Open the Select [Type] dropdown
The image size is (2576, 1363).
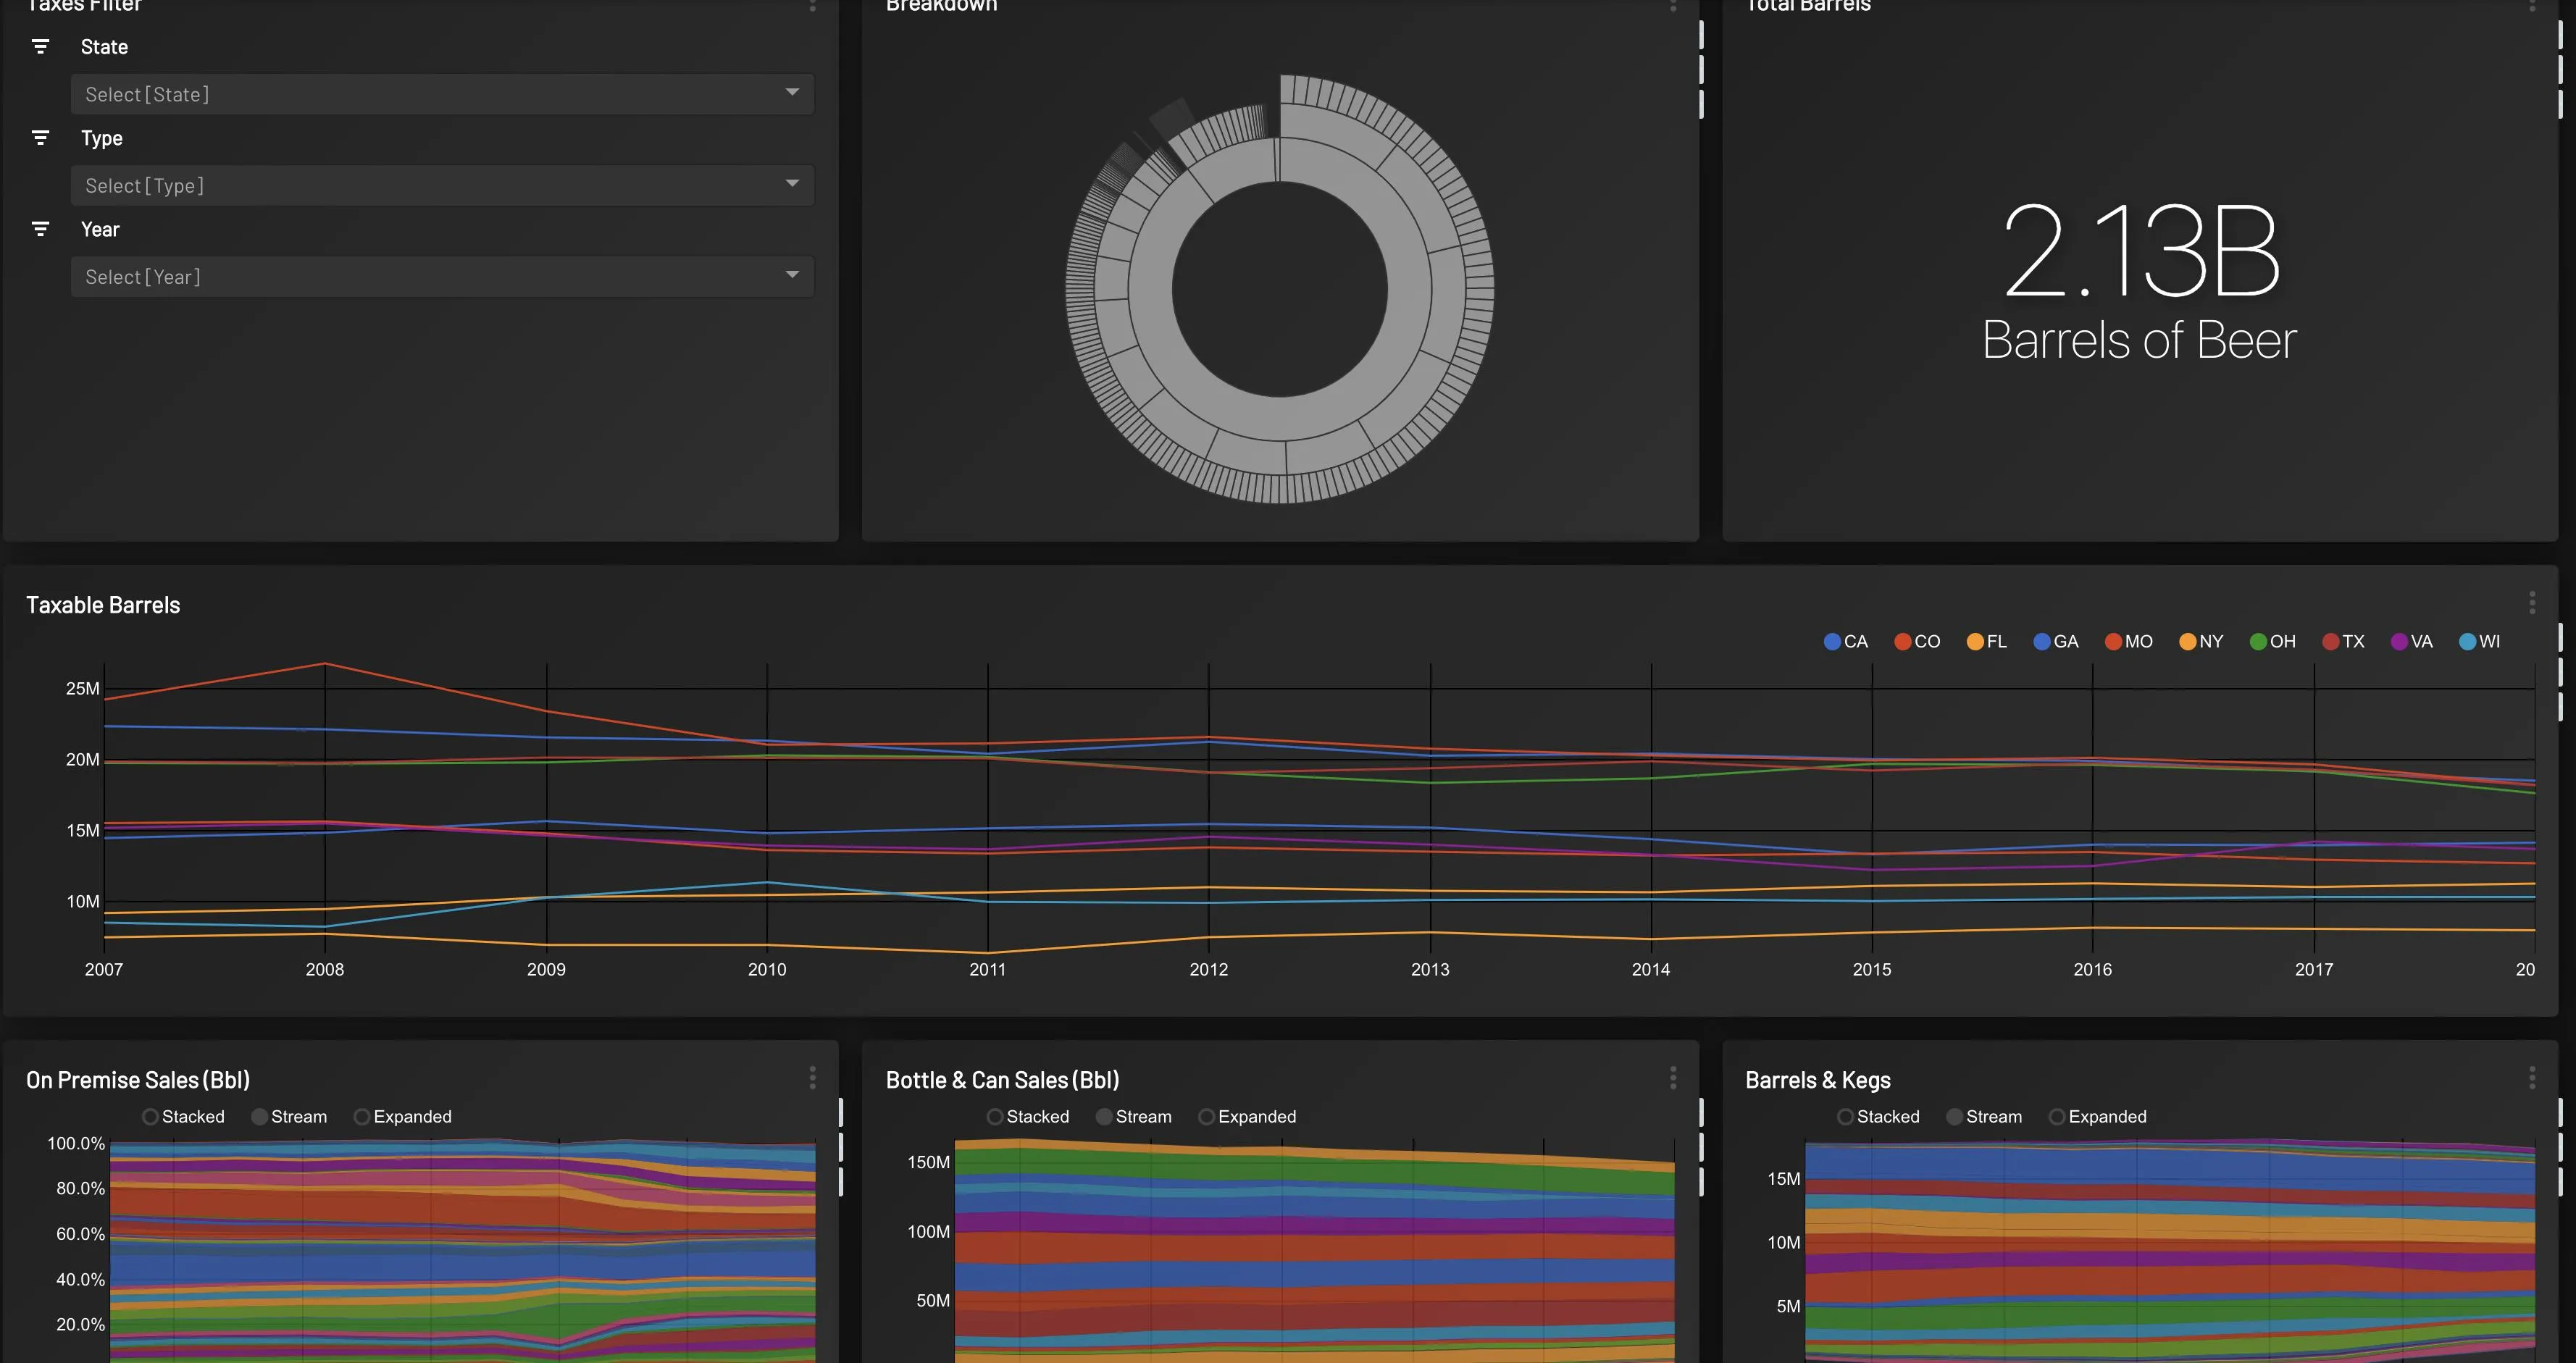441,186
